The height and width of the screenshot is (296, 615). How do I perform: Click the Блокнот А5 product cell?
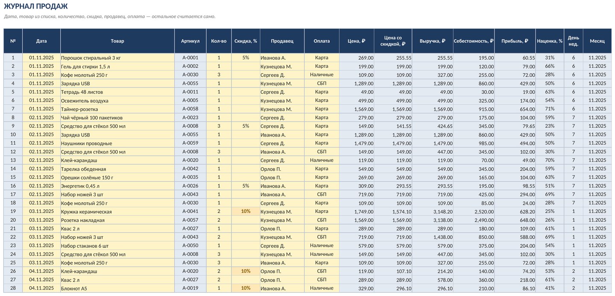point(117,288)
